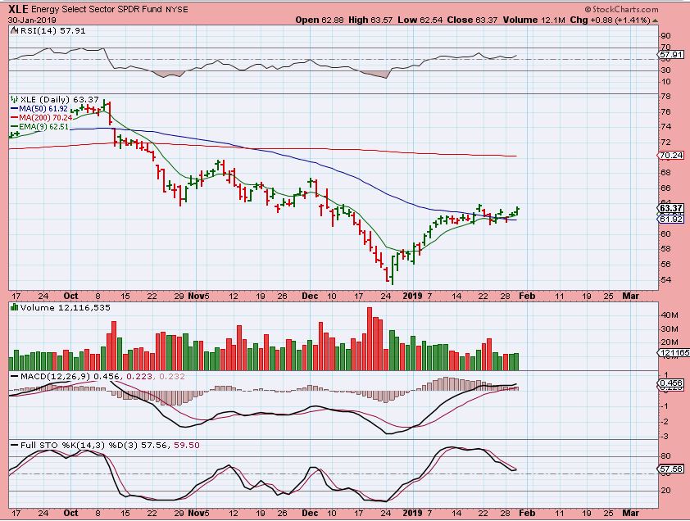The width and height of the screenshot is (690, 521).
Task: Click Dec on the price chart date axis
Action: tap(310, 296)
